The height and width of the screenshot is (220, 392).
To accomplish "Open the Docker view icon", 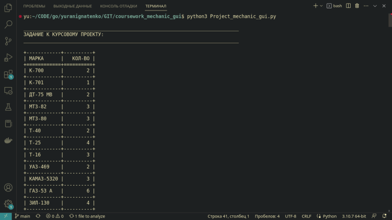I will [8, 140].
